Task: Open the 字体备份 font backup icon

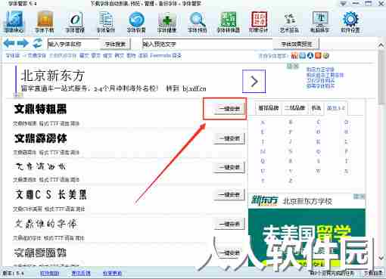Action: click(x=106, y=22)
